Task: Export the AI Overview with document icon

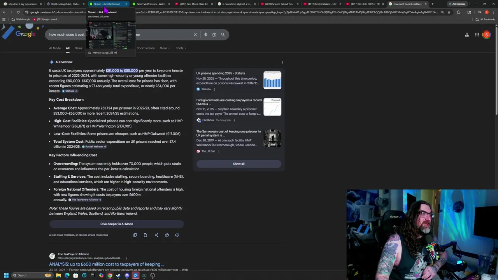Action: (x=146, y=235)
